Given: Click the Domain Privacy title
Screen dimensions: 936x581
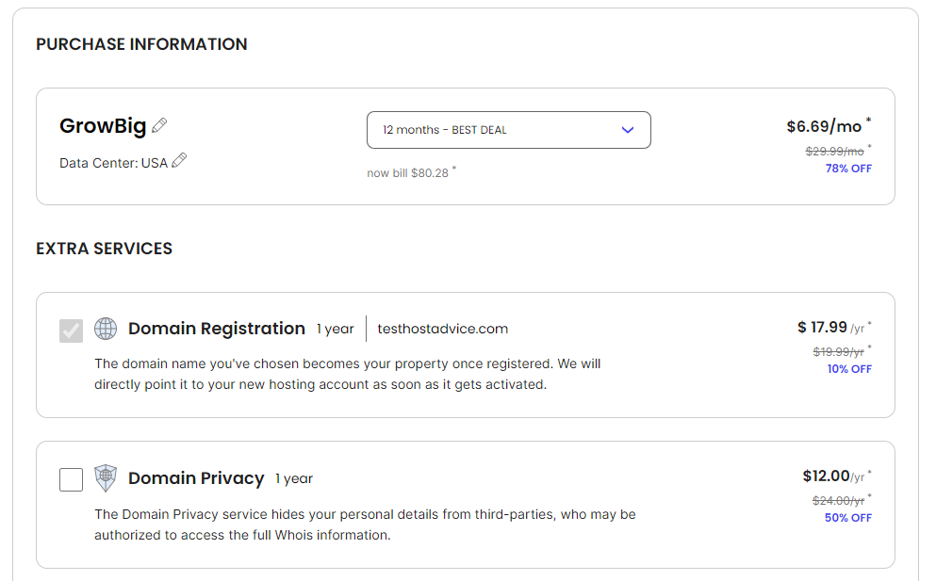Looking at the screenshot, I should (x=196, y=478).
